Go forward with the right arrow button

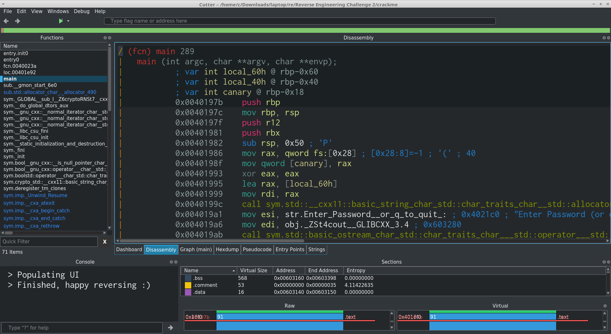pyautogui.click(x=18, y=21)
